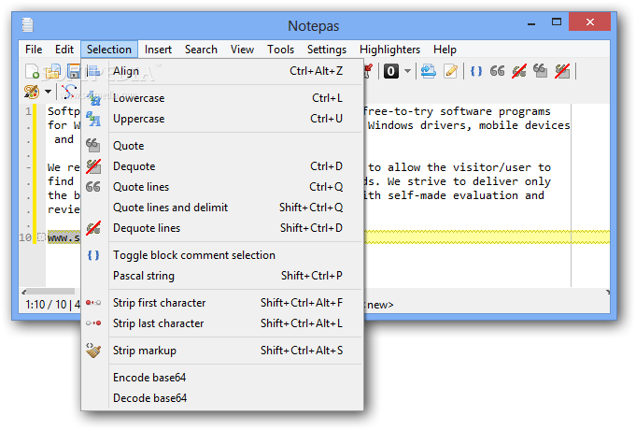This screenshot has width=636, height=430.
Task: Click the curve path icon in the second toolbar row
Action: pos(70,92)
